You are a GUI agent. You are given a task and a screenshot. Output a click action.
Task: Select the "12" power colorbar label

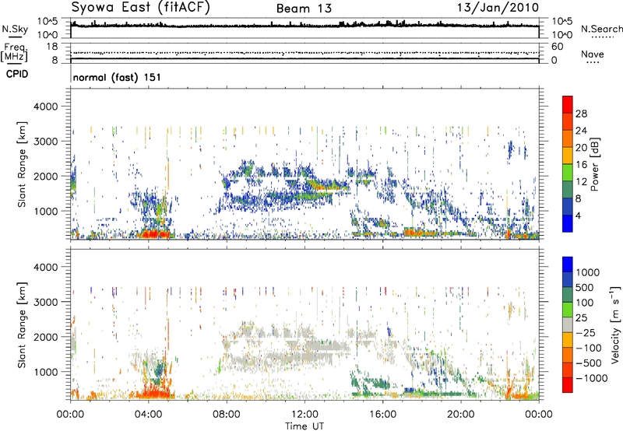coord(581,182)
